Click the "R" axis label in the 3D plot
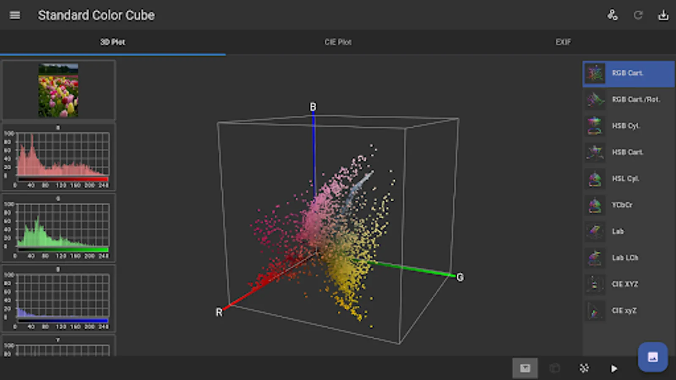 point(219,312)
